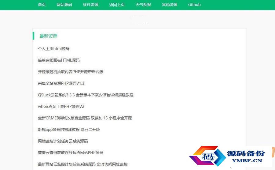The height and width of the screenshot is (170, 275).
Task: Open 影视app源码附搭建教程 绿豆二开版 link
Action: (x=69, y=130)
